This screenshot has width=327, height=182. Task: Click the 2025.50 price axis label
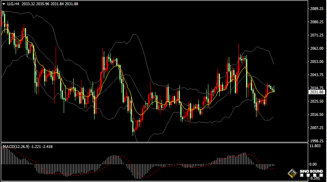pos(317,101)
